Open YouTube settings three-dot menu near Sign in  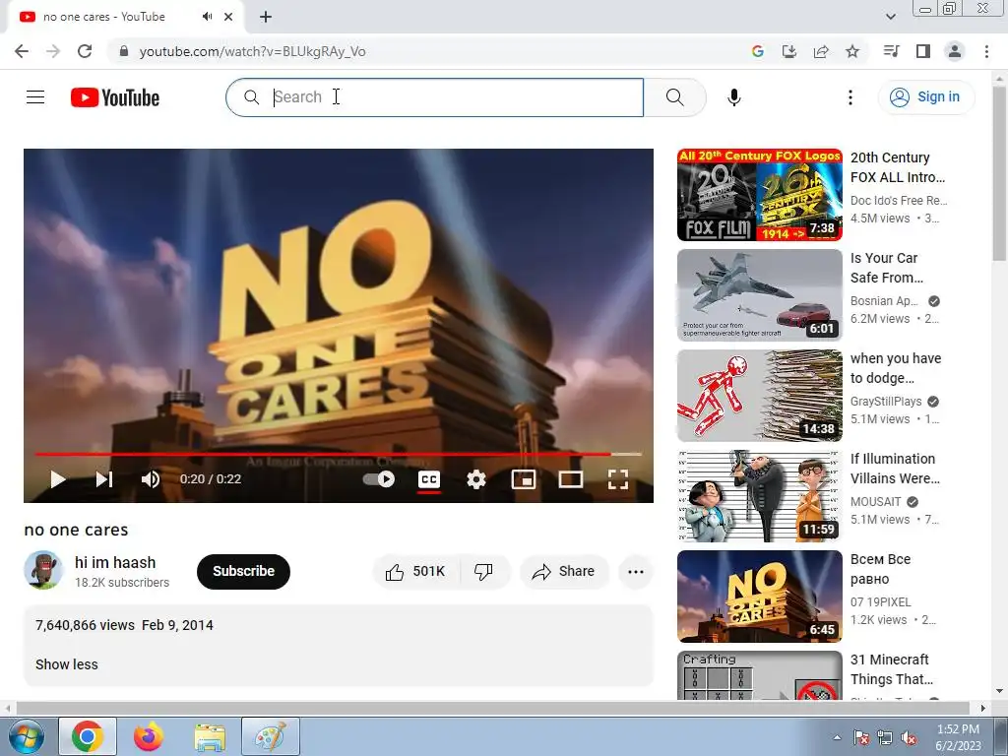[x=850, y=97]
